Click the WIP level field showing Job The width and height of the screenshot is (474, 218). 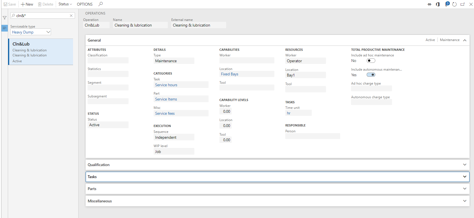174,152
